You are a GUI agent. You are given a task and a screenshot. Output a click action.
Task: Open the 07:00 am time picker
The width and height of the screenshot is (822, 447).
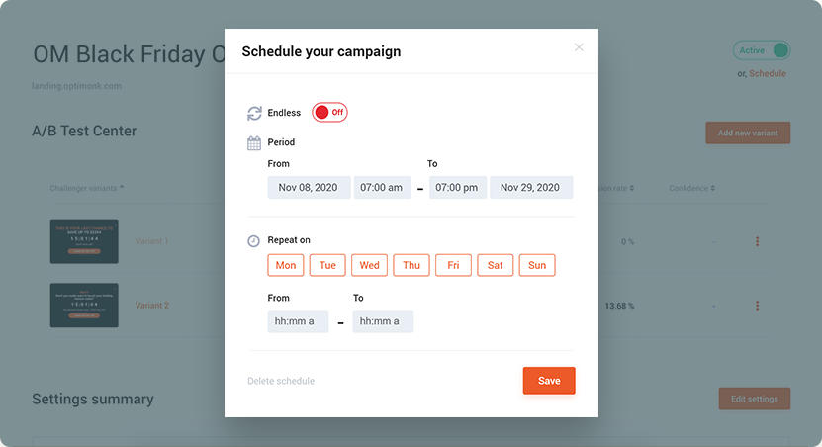[x=382, y=188]
